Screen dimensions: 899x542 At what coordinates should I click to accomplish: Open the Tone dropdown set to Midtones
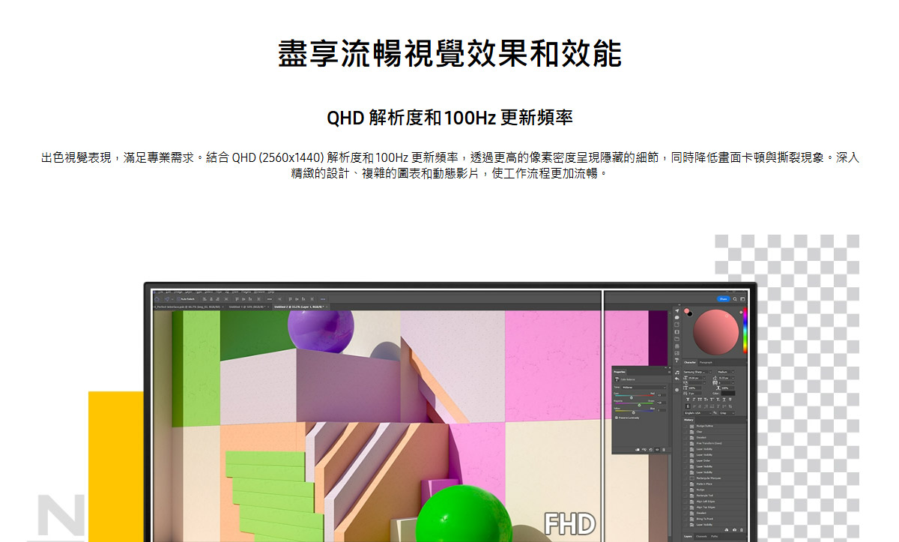point(644,388)
